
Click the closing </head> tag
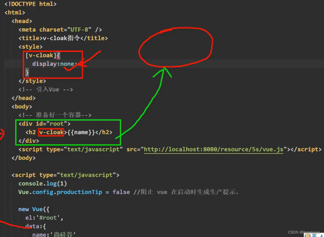point(24,98)
